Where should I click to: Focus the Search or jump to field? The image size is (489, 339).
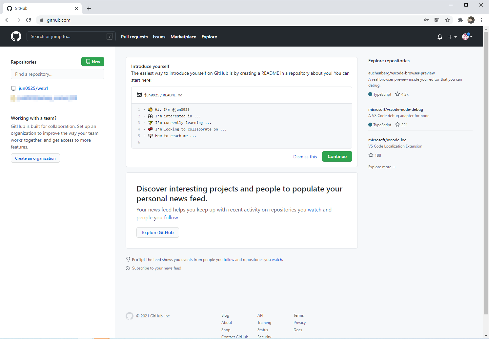pyautogui.click(x=71, y=36)
